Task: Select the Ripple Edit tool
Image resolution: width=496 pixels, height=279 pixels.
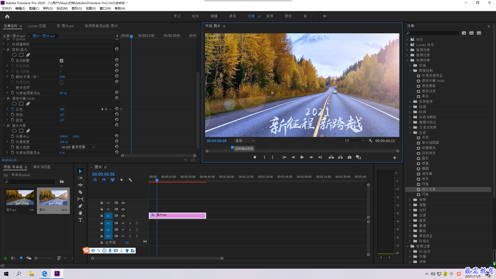Action: pos(80,185)
